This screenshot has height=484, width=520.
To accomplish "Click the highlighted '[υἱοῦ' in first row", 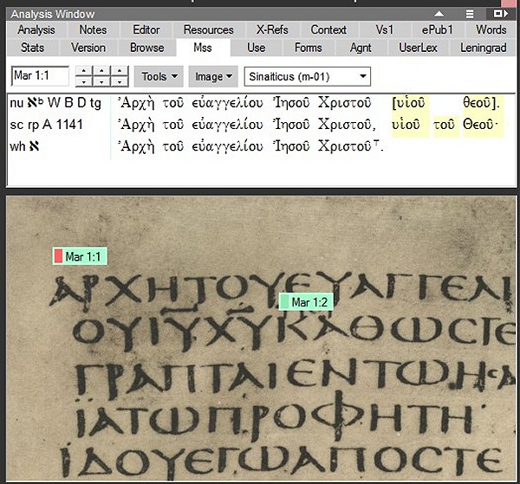I will [408, 103].
